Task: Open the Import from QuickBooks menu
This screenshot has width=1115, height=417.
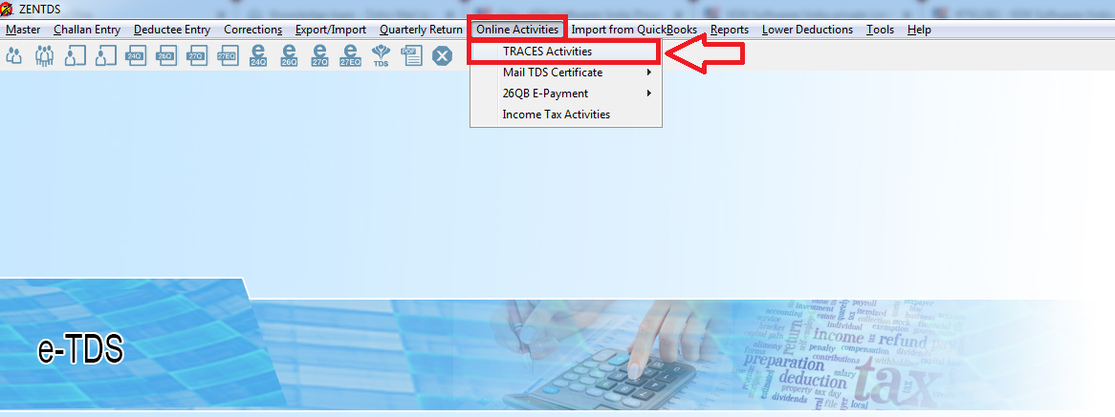Action: click(634, 30)
